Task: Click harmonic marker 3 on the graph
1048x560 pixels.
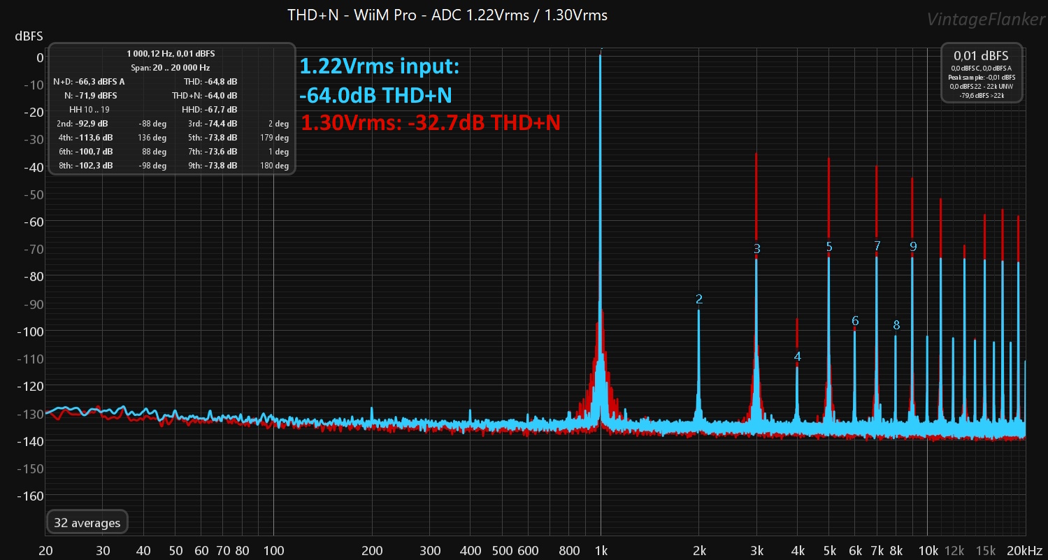Action: [x=757, y=248]
